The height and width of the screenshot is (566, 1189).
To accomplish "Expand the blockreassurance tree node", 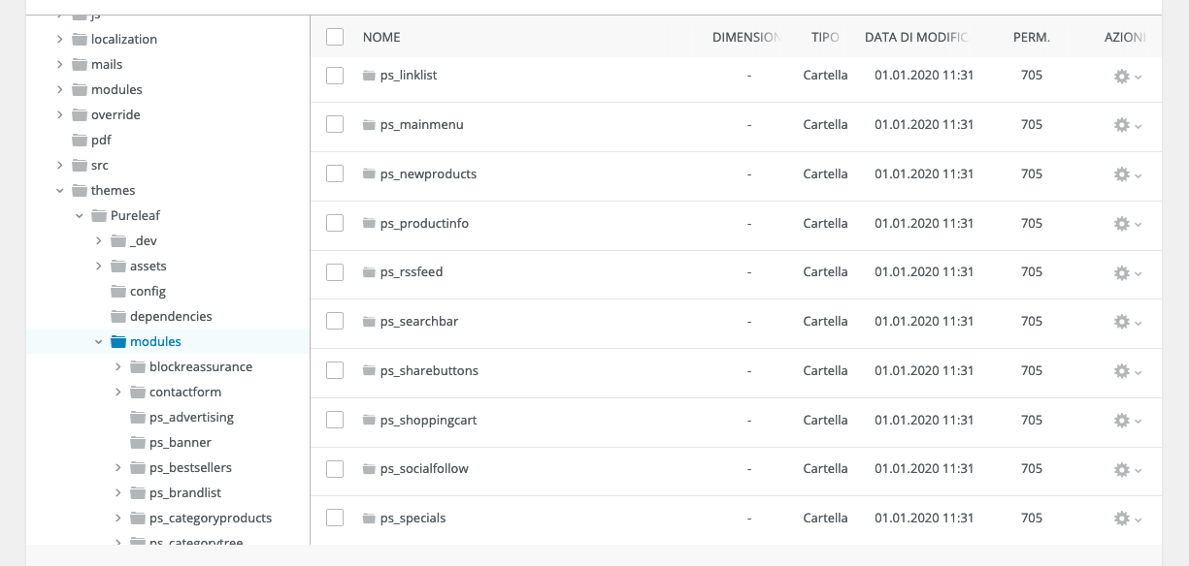I will click(x=118, y=367).
